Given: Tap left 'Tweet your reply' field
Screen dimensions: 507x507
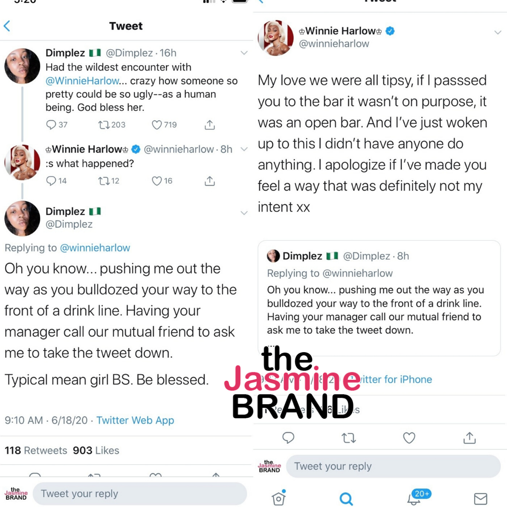Looking at the screenshot, I should point(140,493).
